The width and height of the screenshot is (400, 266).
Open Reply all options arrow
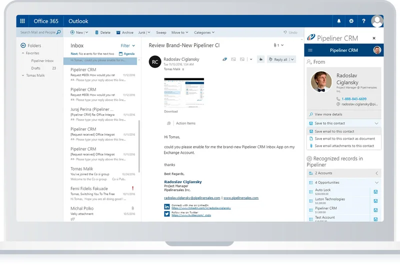click(292, 59)
